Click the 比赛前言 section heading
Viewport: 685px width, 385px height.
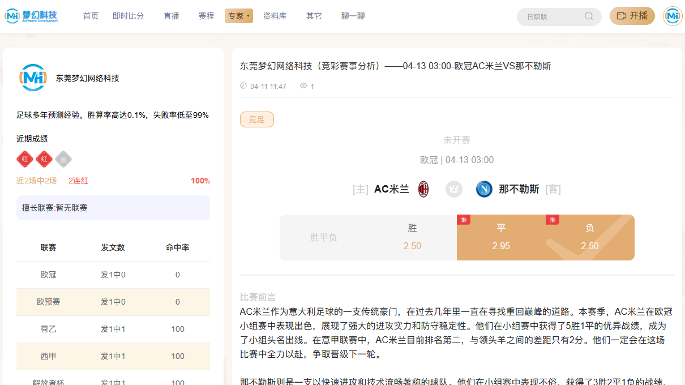click(x=258, y=297)
